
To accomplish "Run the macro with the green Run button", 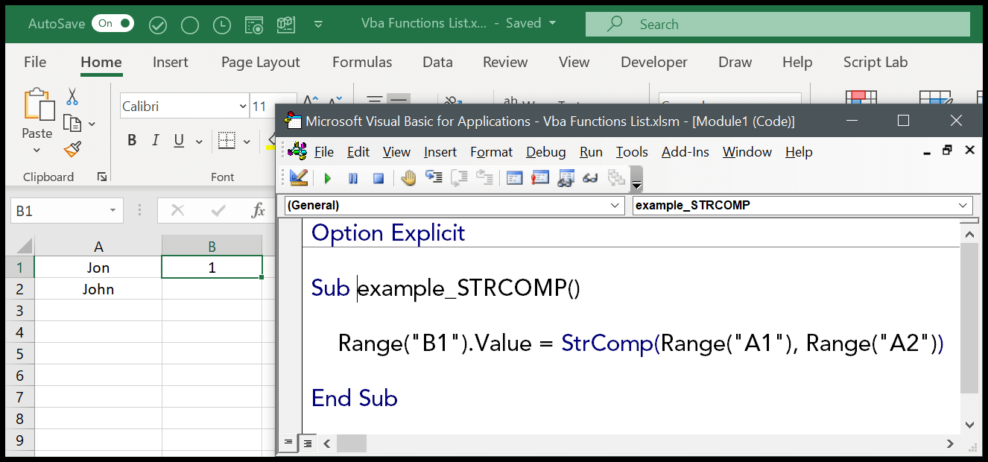I will (x=328, y=177).
